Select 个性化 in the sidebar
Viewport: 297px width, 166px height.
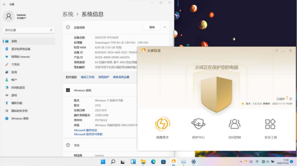point(29,64)
